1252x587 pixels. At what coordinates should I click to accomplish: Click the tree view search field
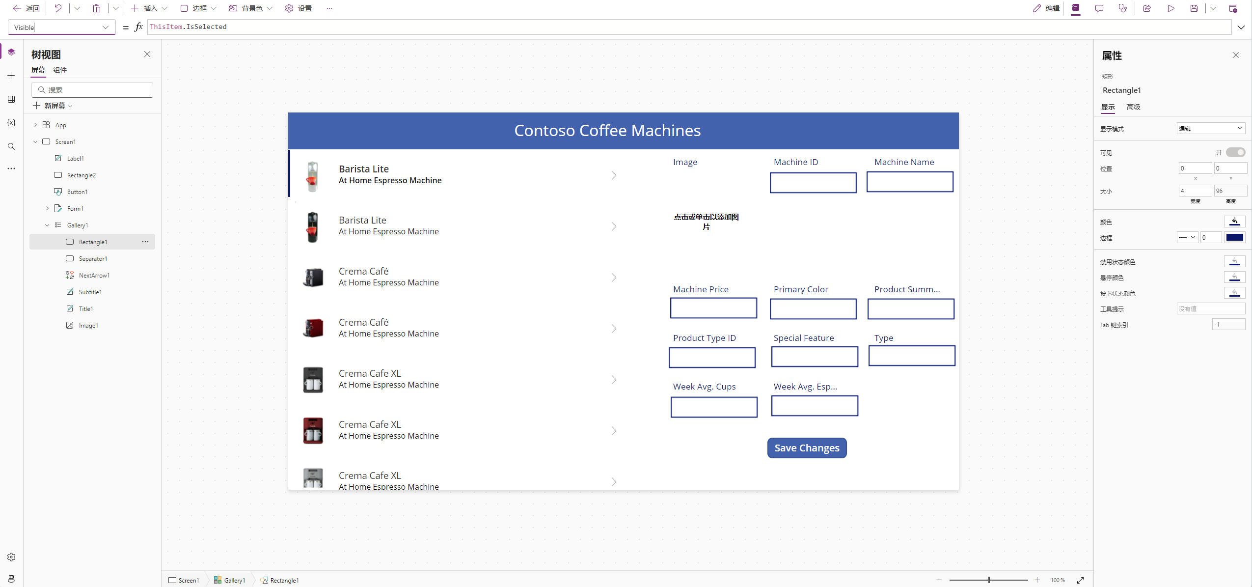92,90
